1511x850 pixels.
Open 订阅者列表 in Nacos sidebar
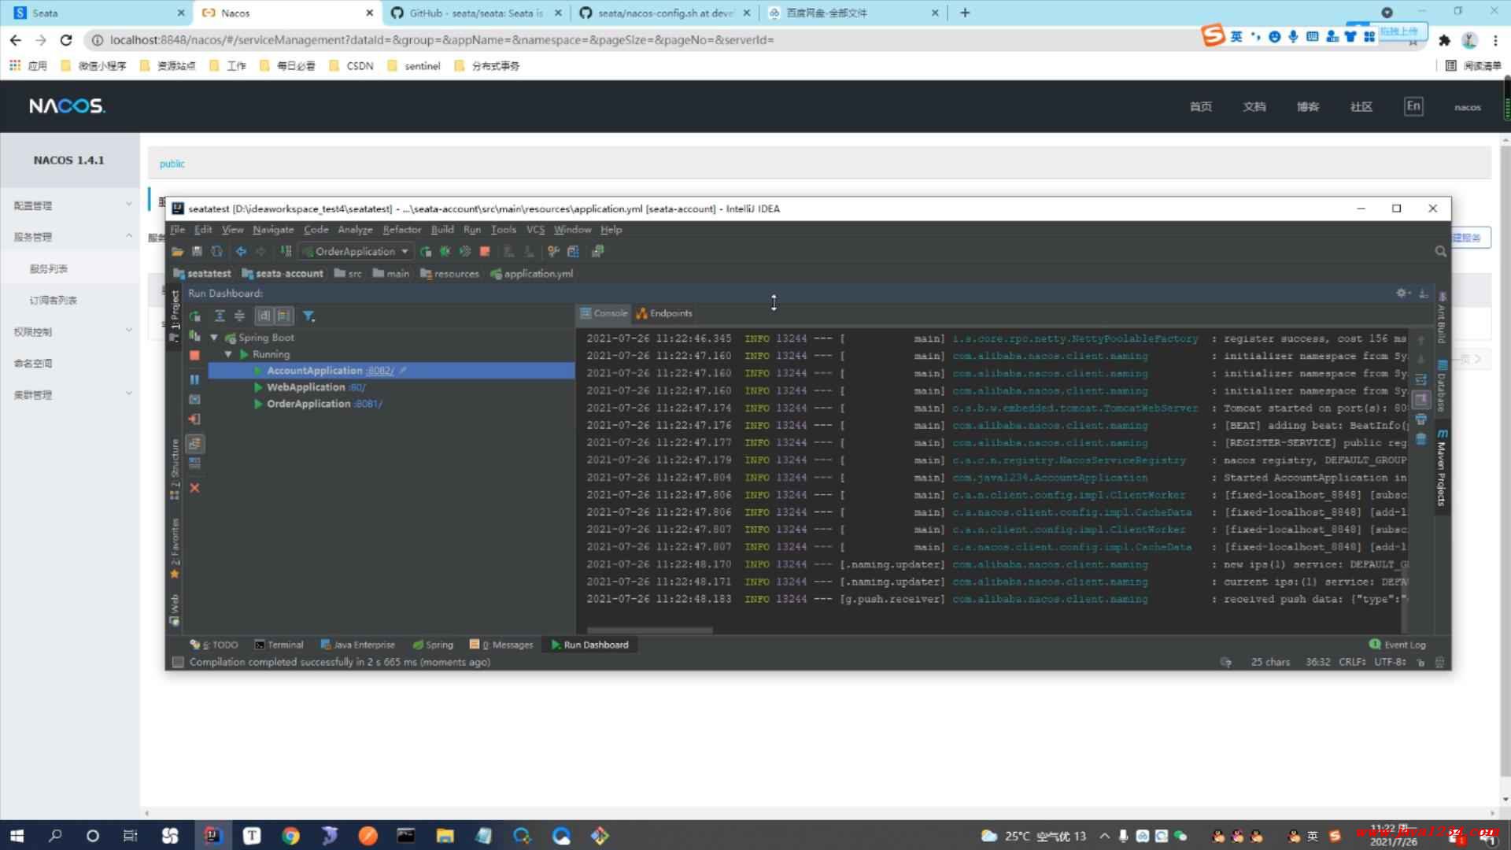[54, 300]
